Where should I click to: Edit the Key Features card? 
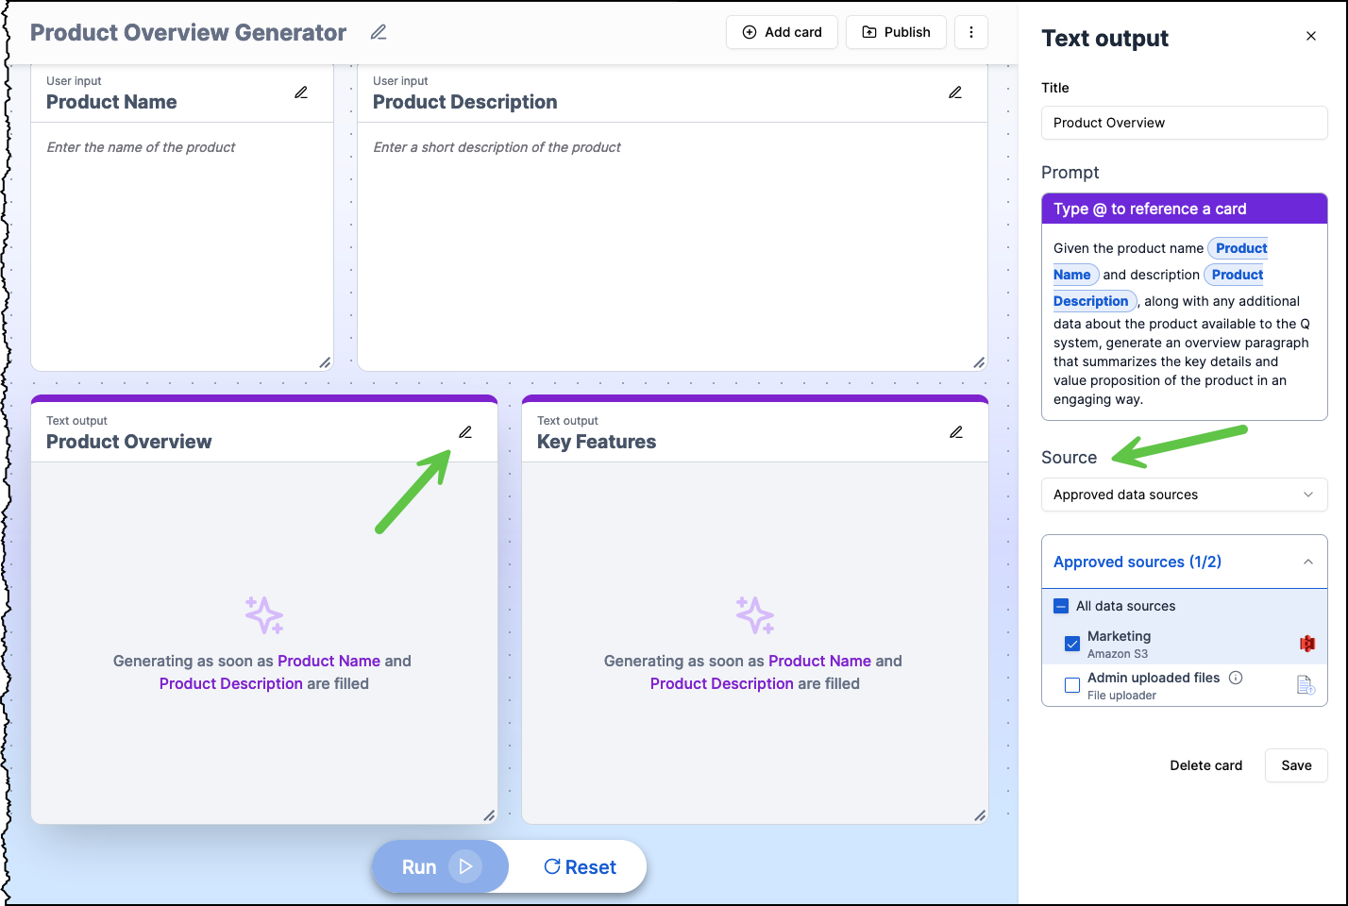[x=956, y=432]
